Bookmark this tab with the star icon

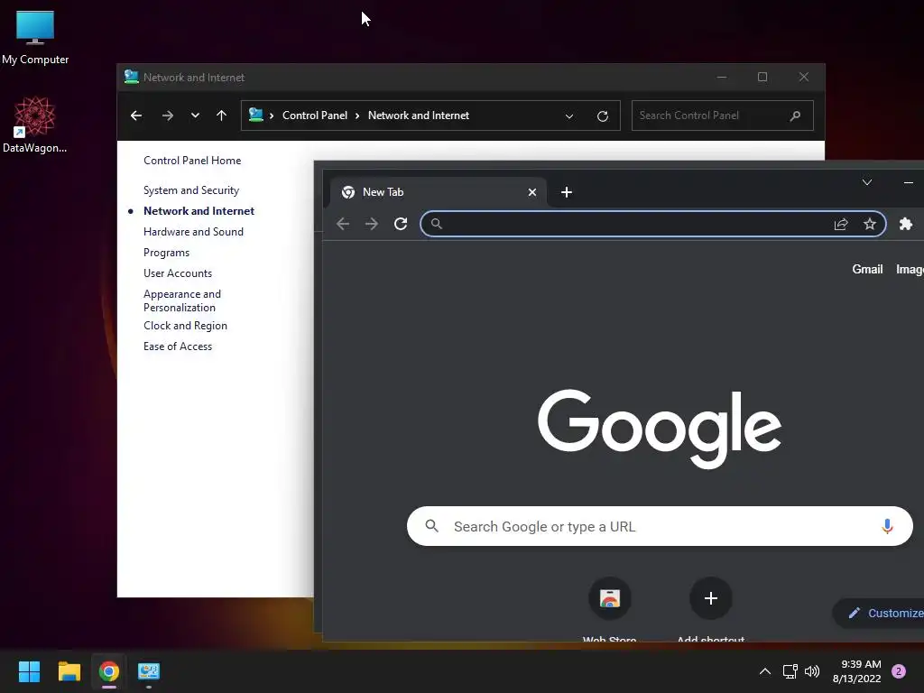coord(870,224)
